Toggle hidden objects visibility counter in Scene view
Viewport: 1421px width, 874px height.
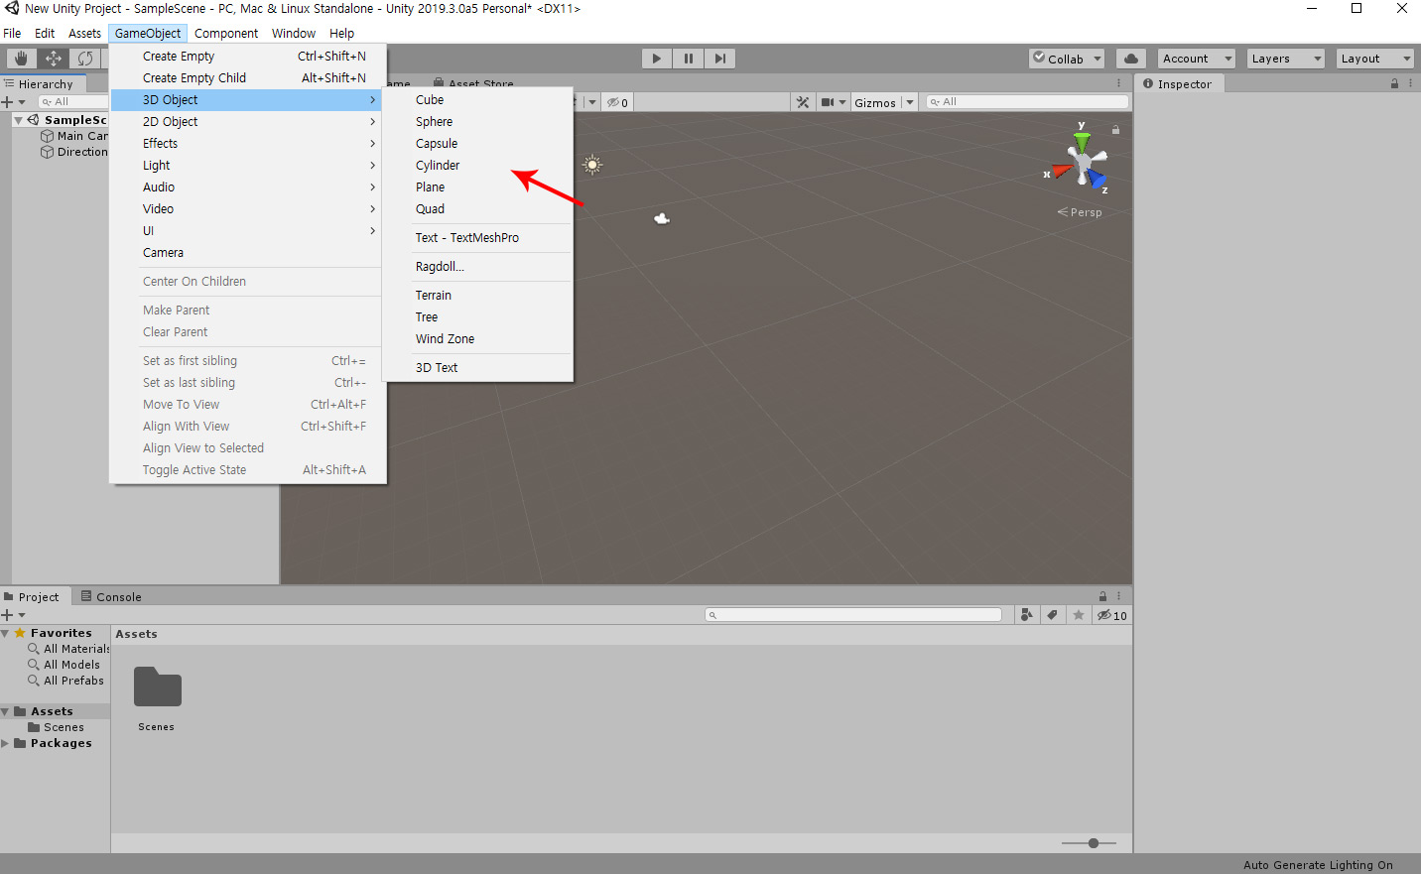click(x=617, y=102)
